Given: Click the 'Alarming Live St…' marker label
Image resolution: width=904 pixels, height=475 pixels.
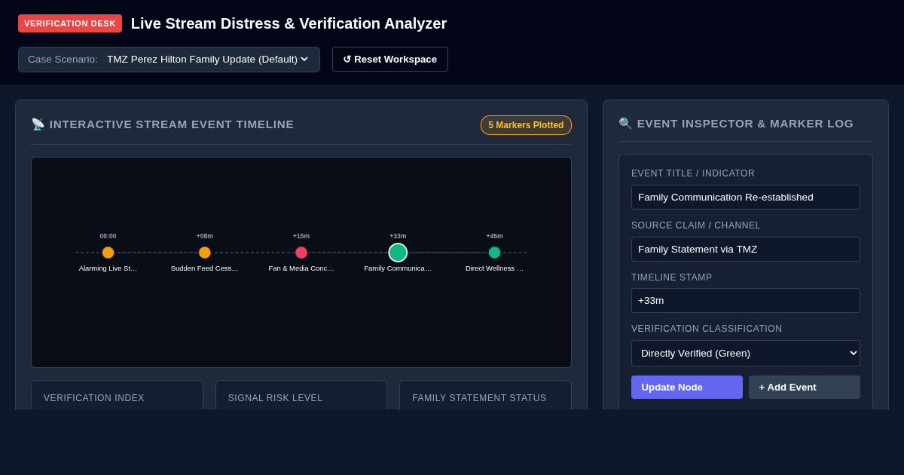Looking at the screenshot, I should point(108,268).
